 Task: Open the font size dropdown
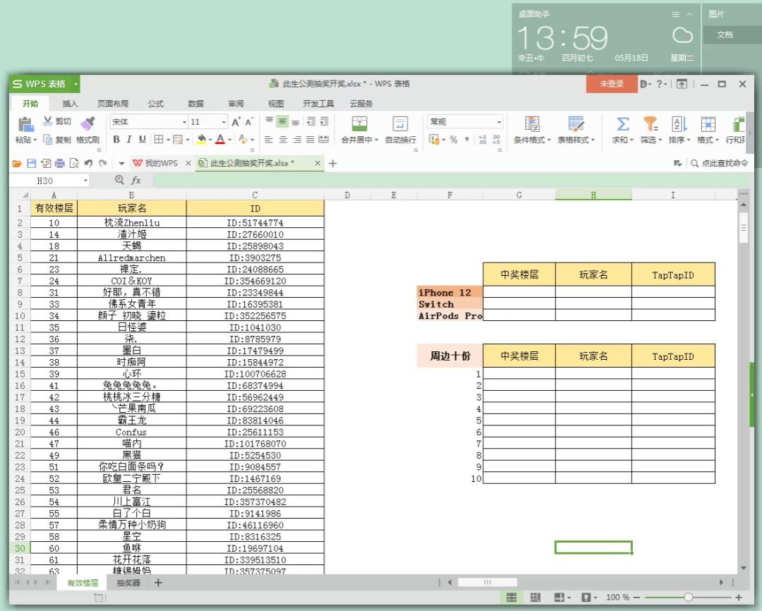point(224,122)
